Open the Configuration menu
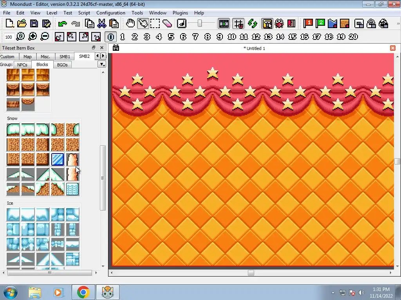The width and height of the screenshot is (401, 300). click(x=111, y=13)
